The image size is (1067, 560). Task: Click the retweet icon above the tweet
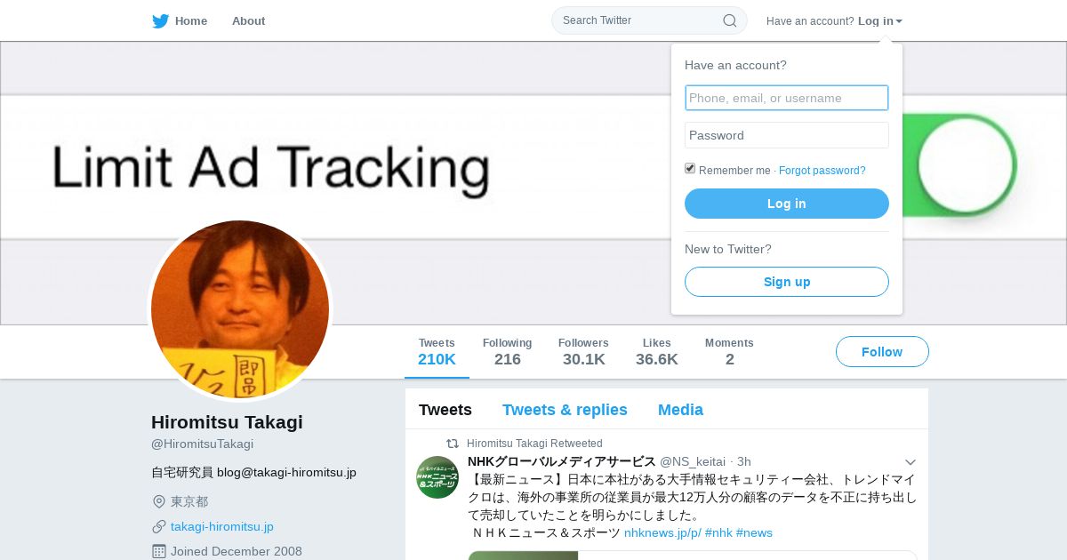(x=453, y=444)
